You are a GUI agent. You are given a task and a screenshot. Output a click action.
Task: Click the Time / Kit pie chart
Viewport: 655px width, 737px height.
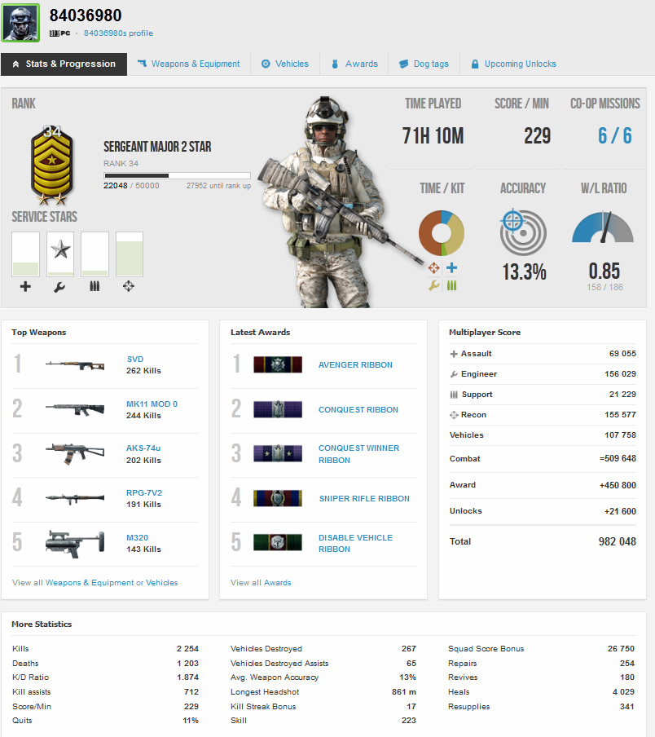tap(442, 233)
